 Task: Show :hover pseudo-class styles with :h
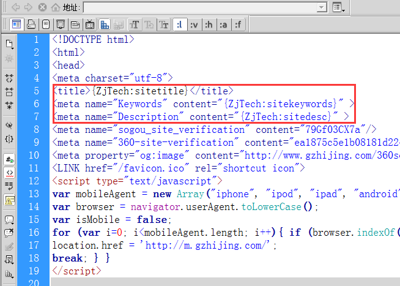tap(209, 24)
